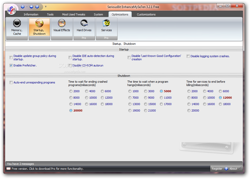Click the first blue globe quick-access icon
The width and height of the screenshot is (250, 179).
click(x=23, y=7)
